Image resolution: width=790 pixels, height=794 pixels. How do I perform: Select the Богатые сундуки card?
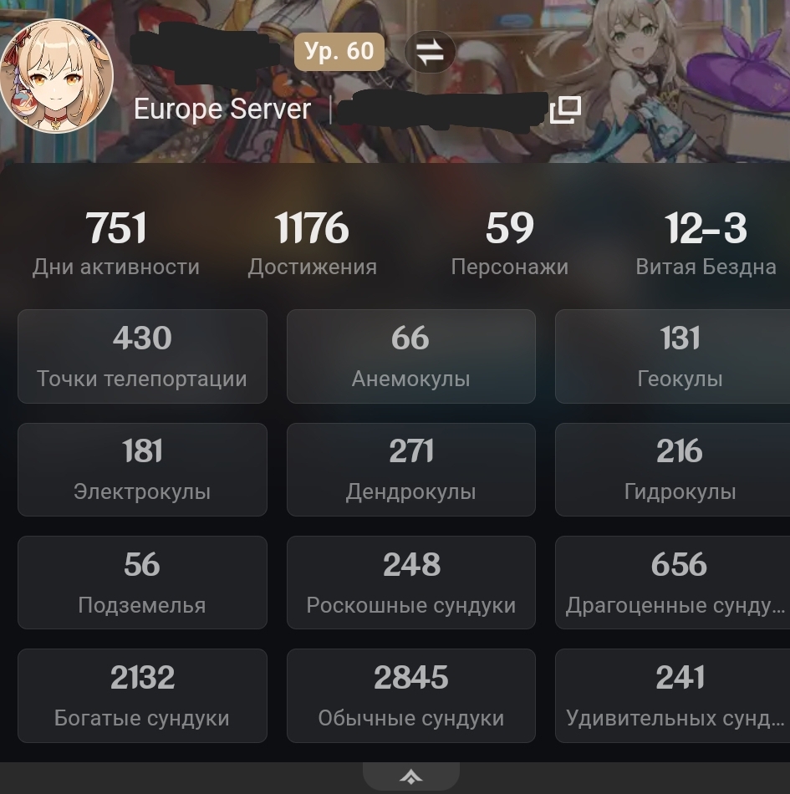142,695
